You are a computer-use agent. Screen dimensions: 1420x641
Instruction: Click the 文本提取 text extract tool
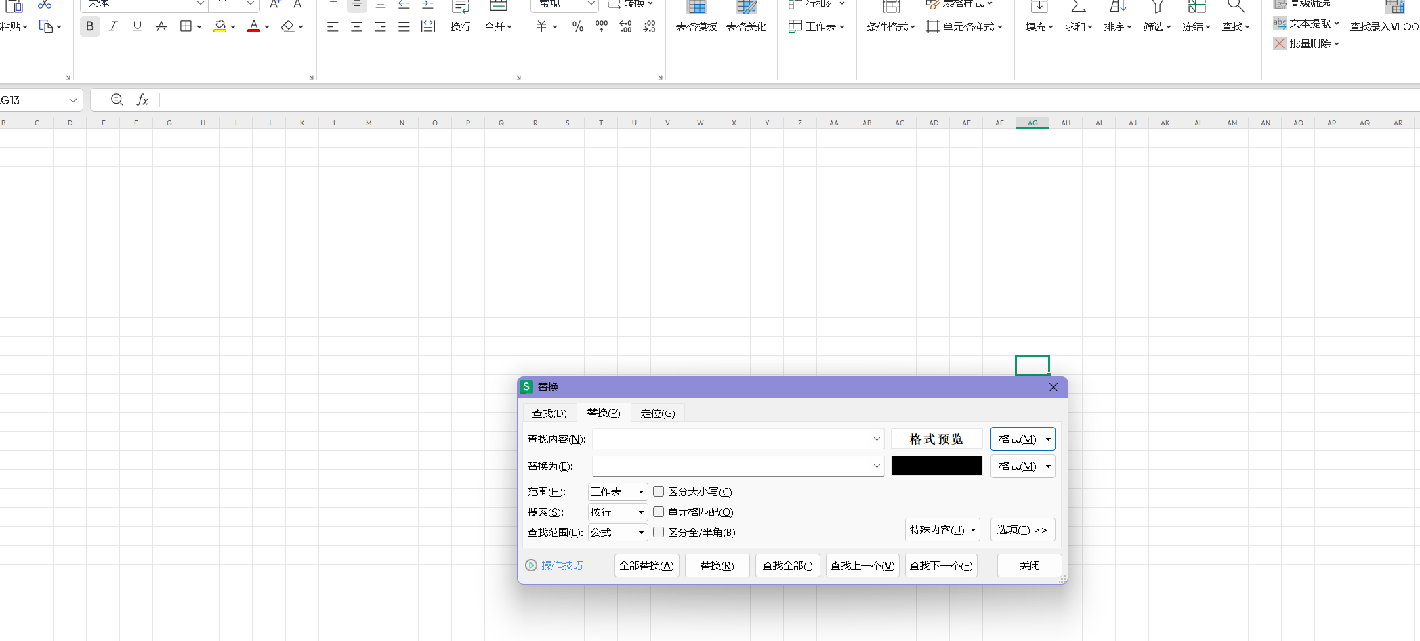(1306, 24)
